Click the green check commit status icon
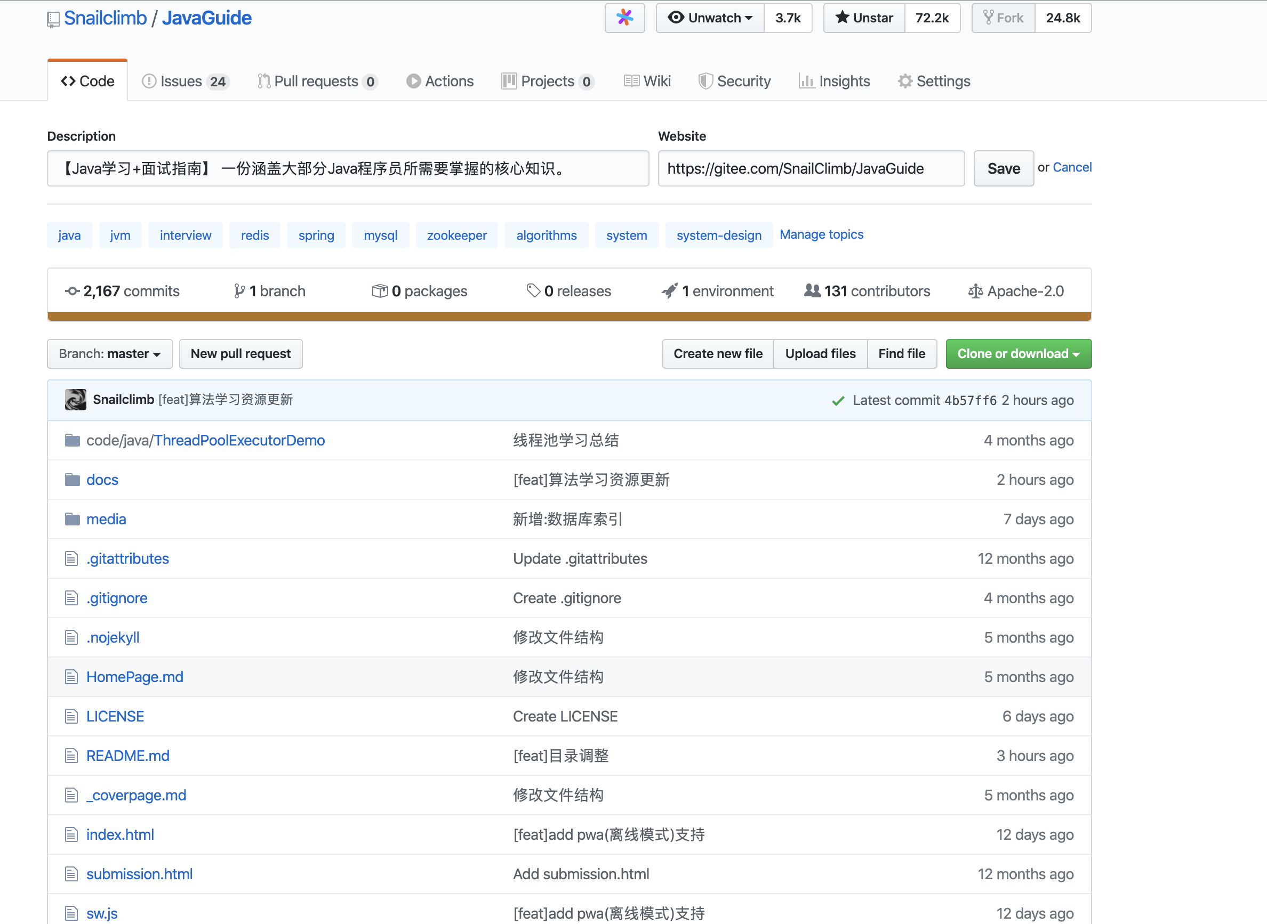Image resolution: width=1267 pixels, height=924 pixels. 838,401
